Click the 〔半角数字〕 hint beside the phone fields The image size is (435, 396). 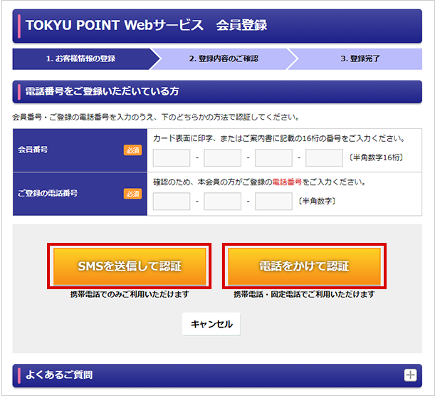click(317, 201)
